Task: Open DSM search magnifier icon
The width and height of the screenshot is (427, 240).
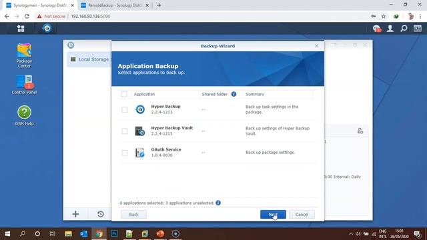Action: tap(404, 28)
